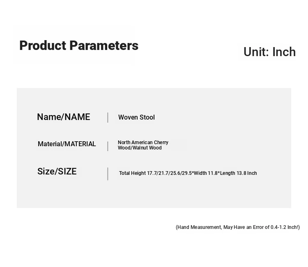Click the Hand Measurement disclaimer note
Screen dimensions: 308x267
(x=238, y=227)
